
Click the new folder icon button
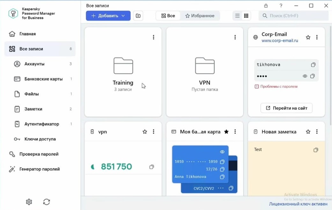[138, 16]
